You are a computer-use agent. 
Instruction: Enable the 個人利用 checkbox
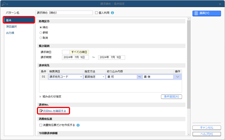click(96, 13)
